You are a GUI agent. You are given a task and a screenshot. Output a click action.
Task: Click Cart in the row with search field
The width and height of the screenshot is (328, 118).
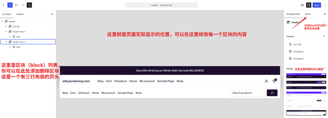(73, 93)
